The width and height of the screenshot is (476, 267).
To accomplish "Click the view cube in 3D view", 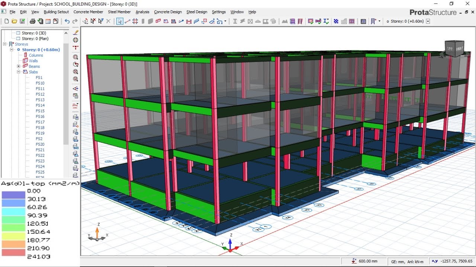I will 454,48.
